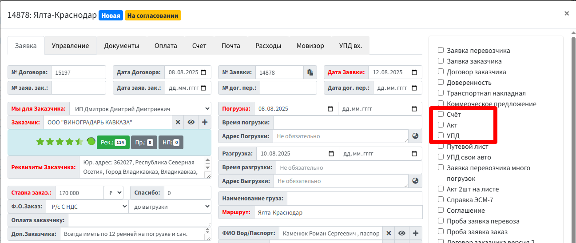Open Мы для Заказчика dropdown
The width and height of the screenshot is (576, 243).
coord(141,108)
